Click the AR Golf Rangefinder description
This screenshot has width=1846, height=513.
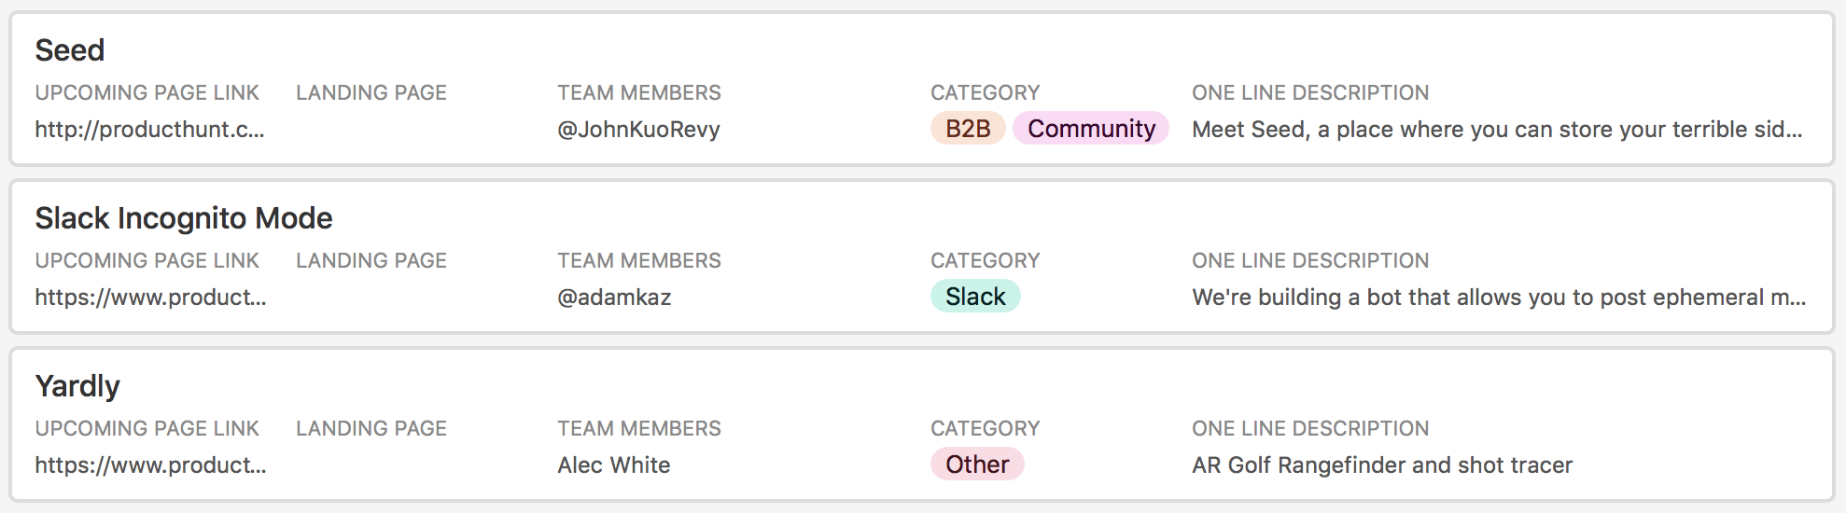(x=1382, y=465)
